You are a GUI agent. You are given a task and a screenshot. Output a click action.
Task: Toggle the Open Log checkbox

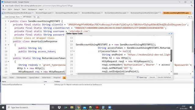click(137, 77)
